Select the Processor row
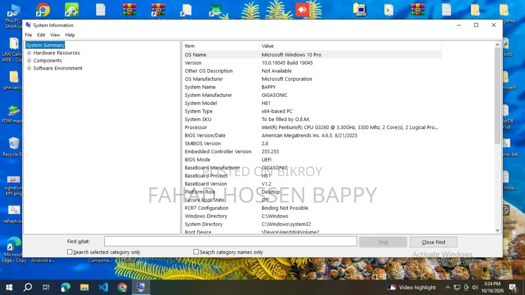Screen dimensions: 525x295 click(x=312, y=127)
